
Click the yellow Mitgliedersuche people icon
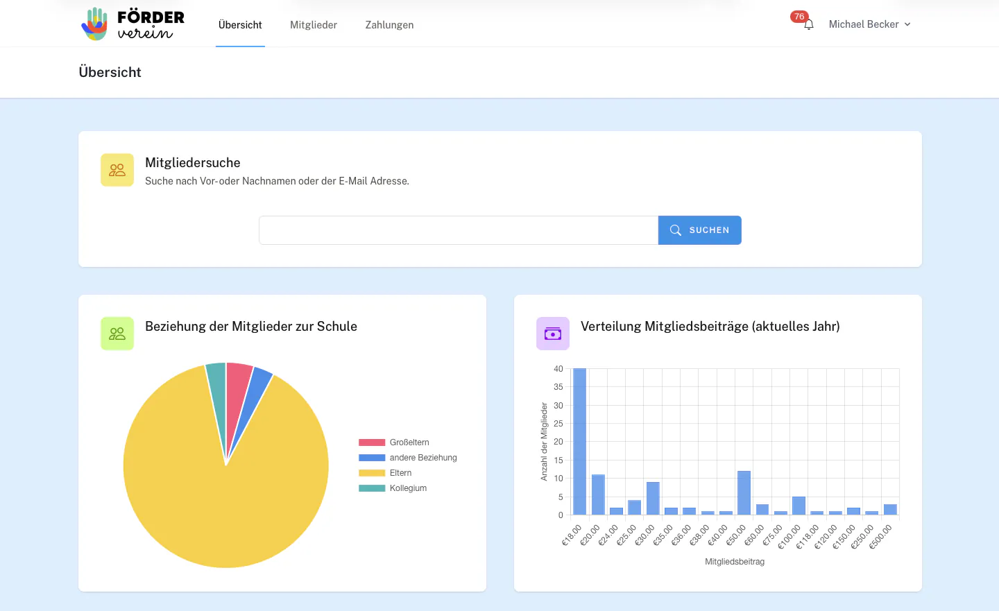pos(117,170)
